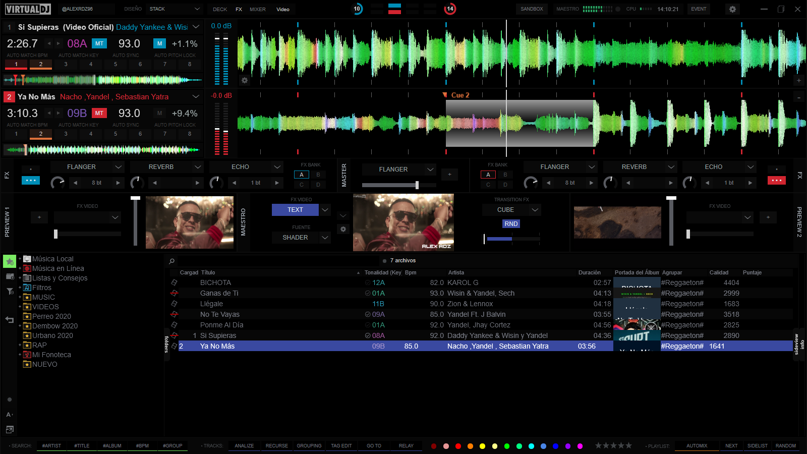Switch to the FX tab

239,9
